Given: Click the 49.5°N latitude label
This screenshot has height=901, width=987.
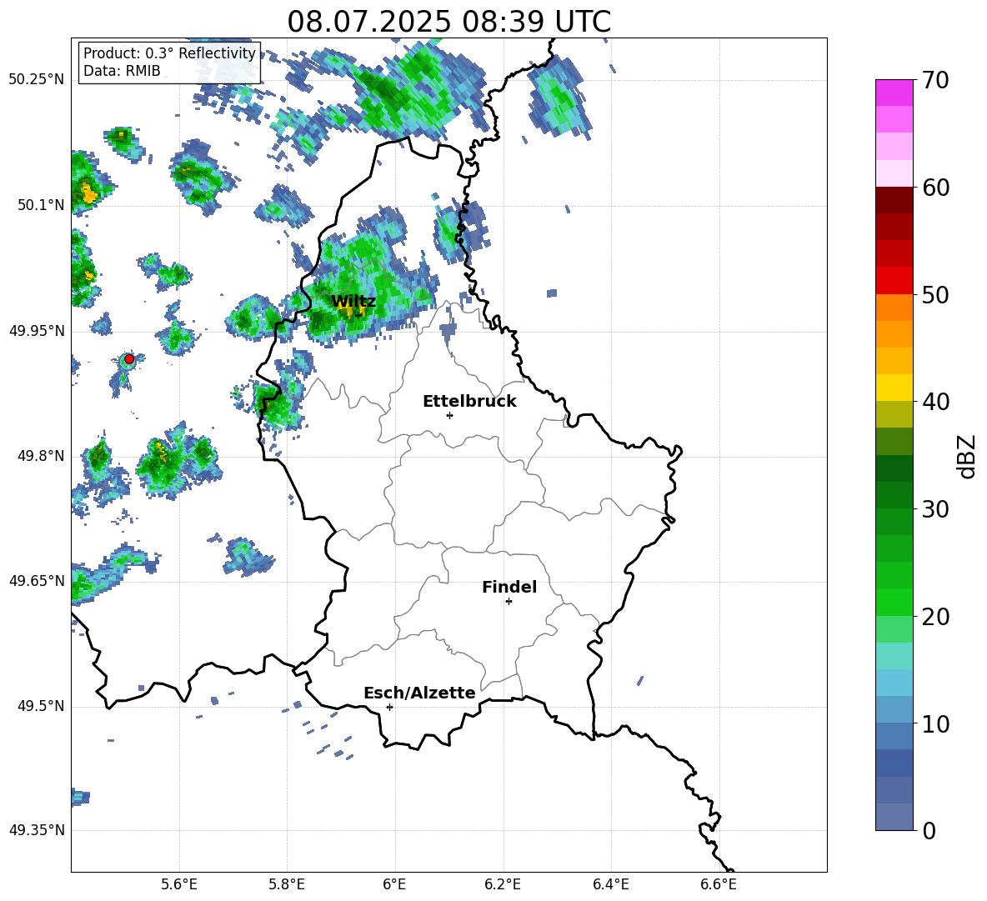Looking at the screenshot, I should (41, 706).
